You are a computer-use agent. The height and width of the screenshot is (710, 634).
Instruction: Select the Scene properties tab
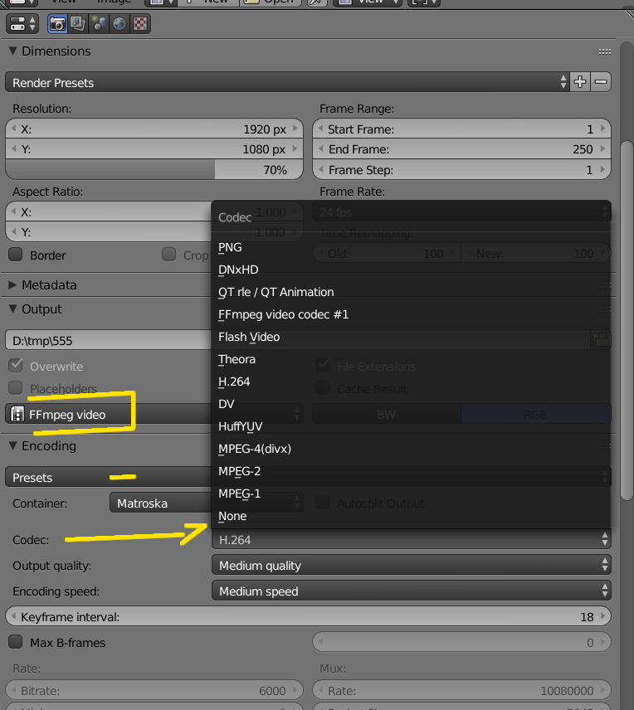(99, 23)
